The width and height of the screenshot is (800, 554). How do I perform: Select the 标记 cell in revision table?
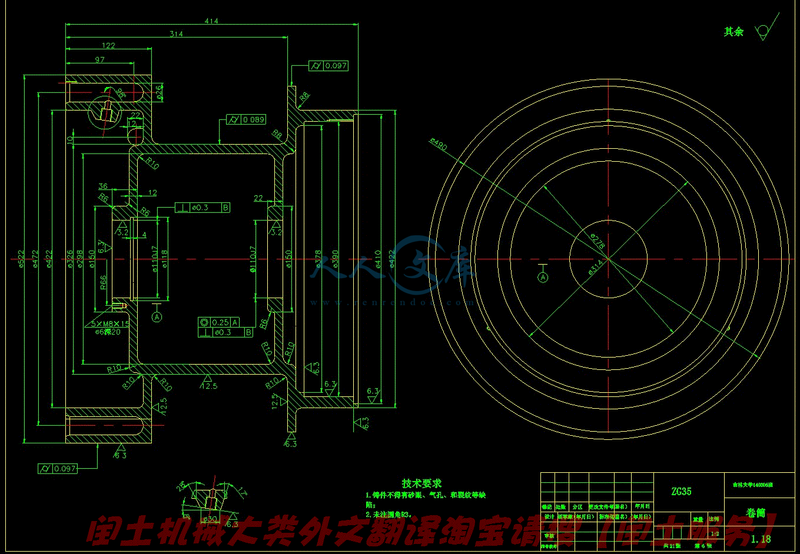547,507
